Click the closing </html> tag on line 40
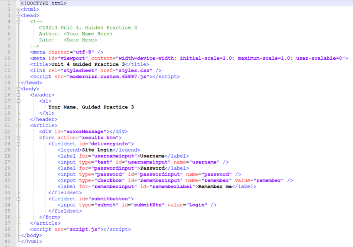353x247 pixels. point(32,241)
